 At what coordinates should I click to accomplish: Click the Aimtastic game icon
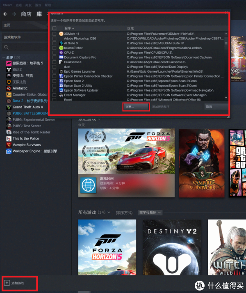(9, 88)
